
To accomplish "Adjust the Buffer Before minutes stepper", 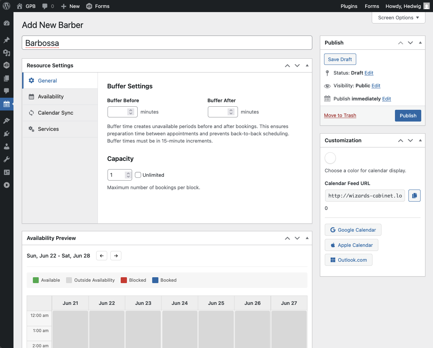I will coord(130,112).
